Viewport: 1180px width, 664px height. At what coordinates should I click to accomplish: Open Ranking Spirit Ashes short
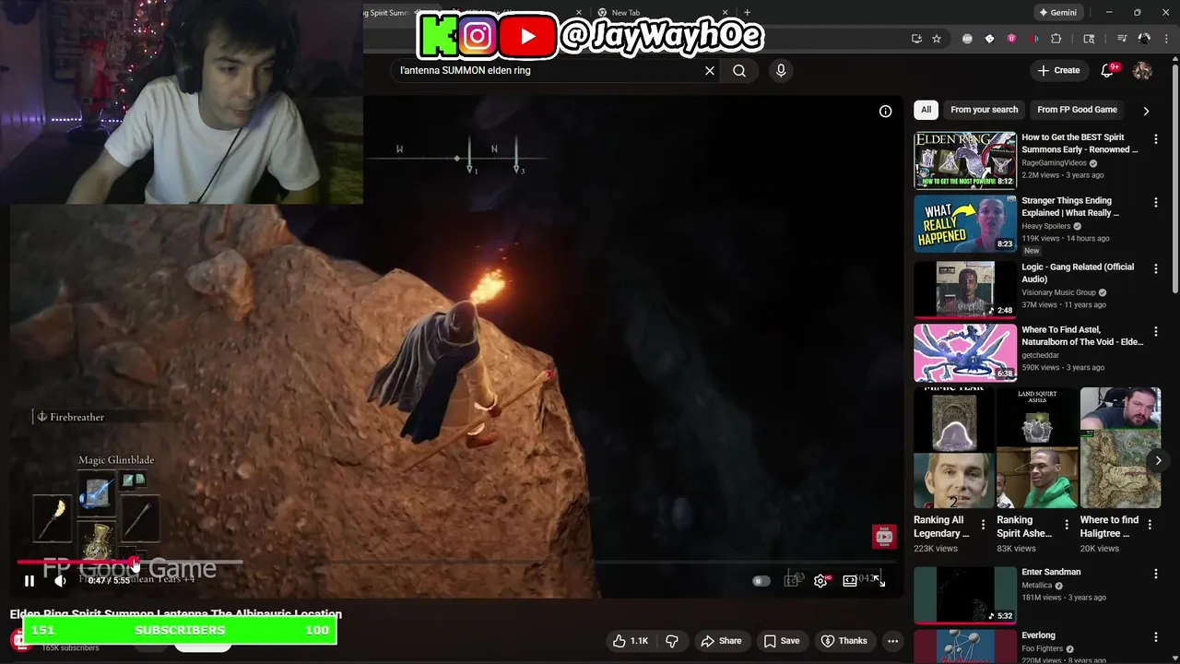tap(1037, 448)
